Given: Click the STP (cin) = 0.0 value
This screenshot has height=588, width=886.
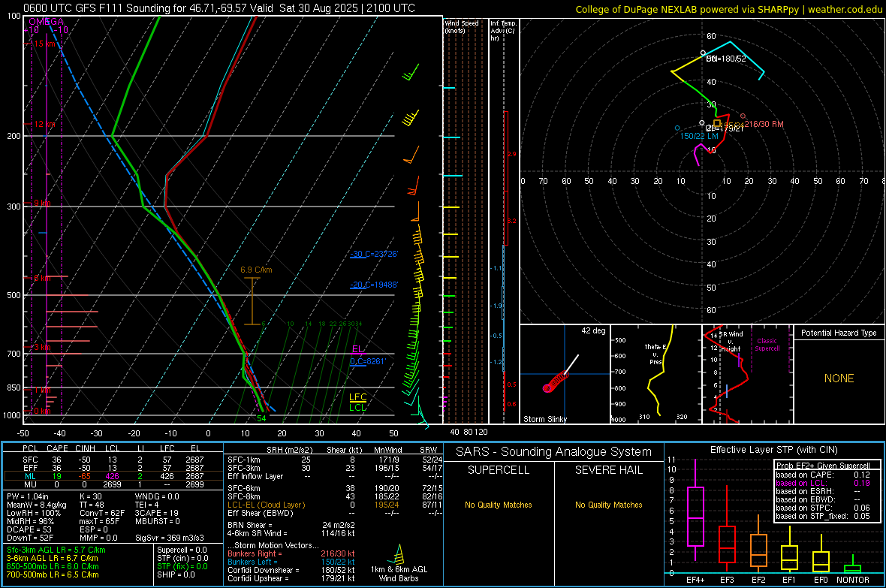Looking at the screenshot, I should pyautogui.click(x=182, y=558).
